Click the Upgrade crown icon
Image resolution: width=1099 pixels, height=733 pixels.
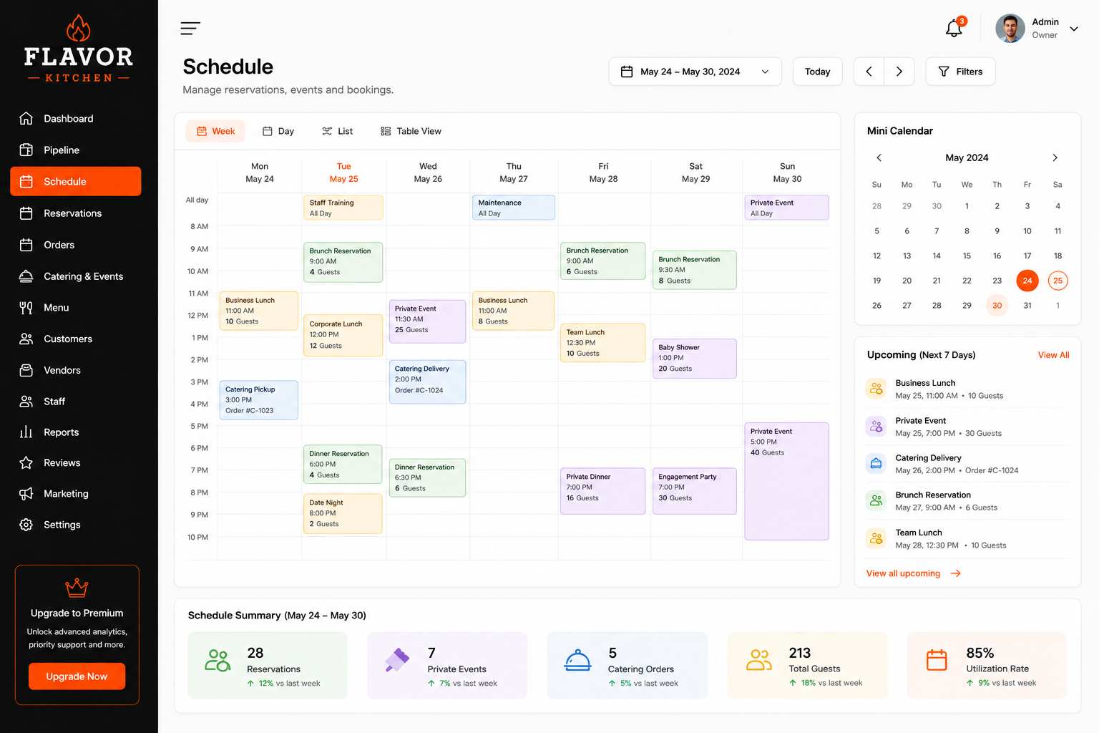click(77, 588)
